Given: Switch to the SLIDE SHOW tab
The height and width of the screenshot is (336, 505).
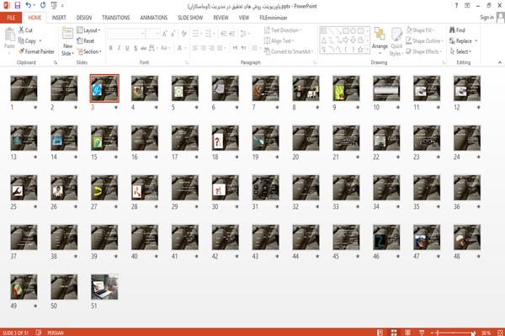Looking at the screenshot, I should [x=190, y=18].
